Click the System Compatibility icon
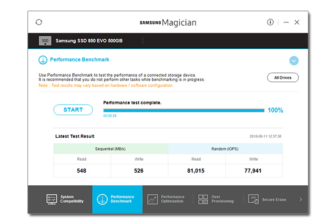 click(51, 199)
